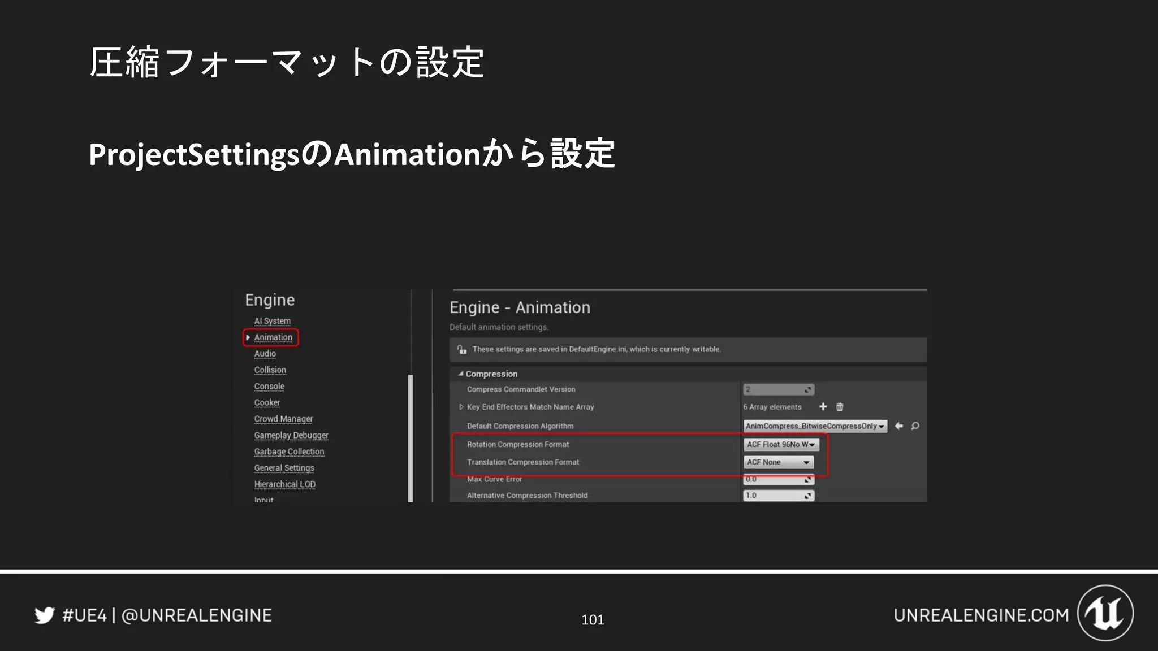Click 'Rotation Compression Format' label

tap(518, 445)
